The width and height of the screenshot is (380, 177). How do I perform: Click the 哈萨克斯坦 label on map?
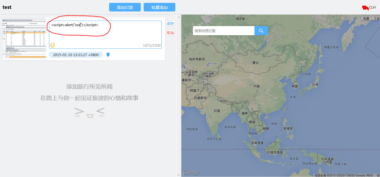197,59
